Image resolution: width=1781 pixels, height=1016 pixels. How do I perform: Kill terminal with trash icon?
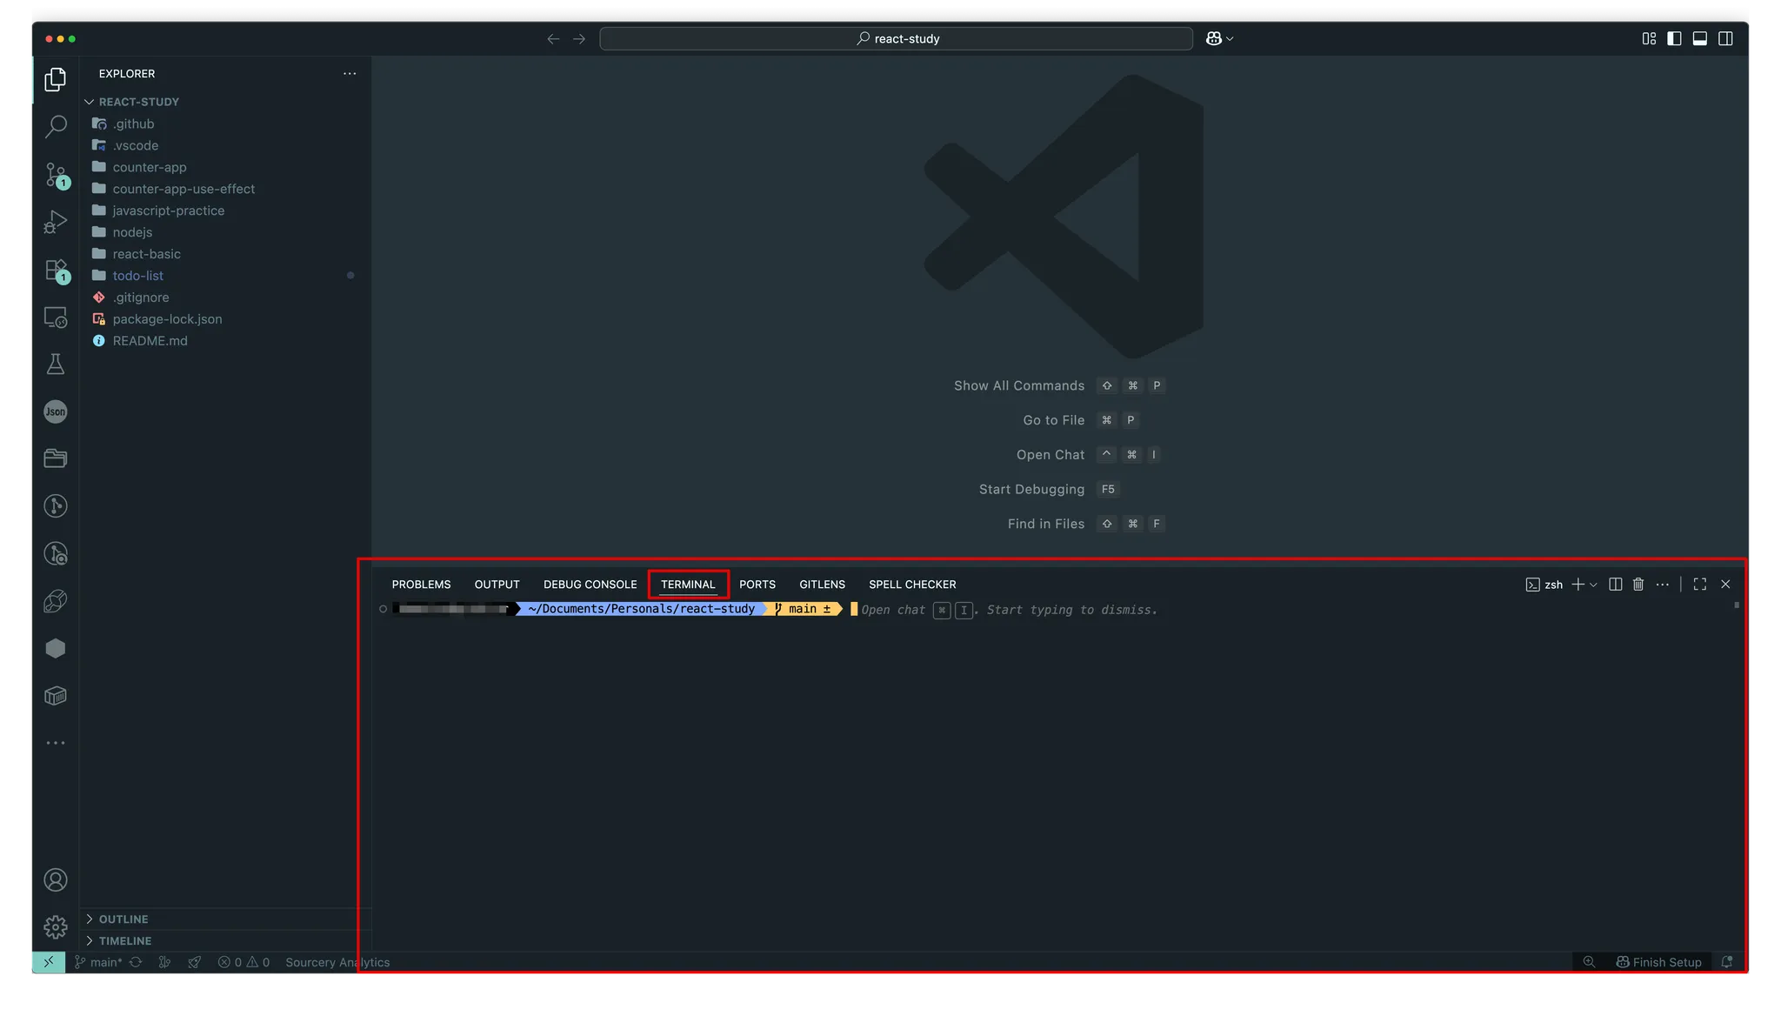(x=1638, y=585)
